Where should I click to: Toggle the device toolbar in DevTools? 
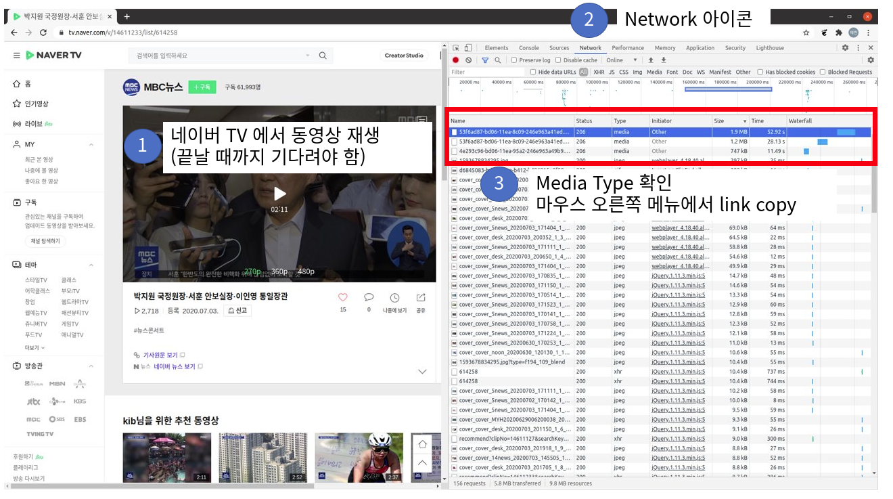[x=467, y=48]
